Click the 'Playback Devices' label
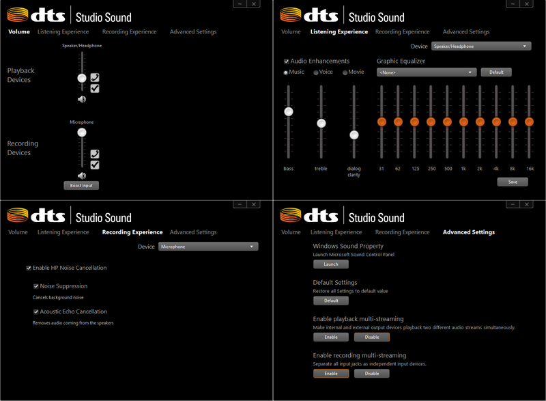The width and height of the screenshot is (546, 401). click(x=21, y=75)
